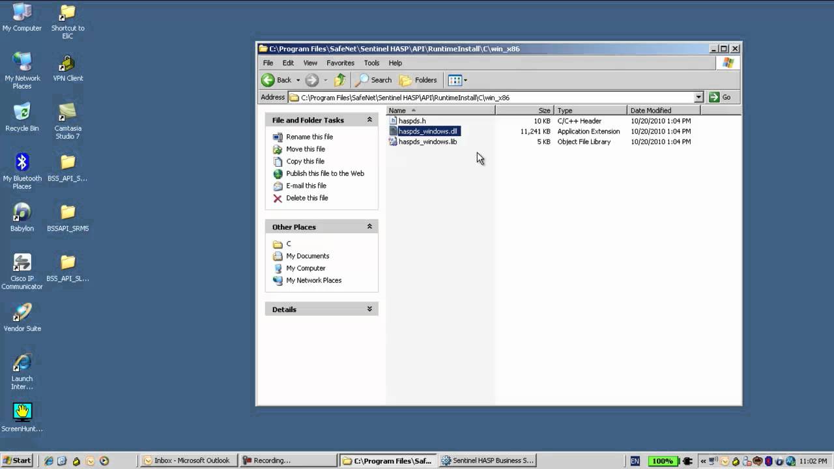Click the 100% battery indicator
Viewport: 834px width, 469px height.
(662, 461)
